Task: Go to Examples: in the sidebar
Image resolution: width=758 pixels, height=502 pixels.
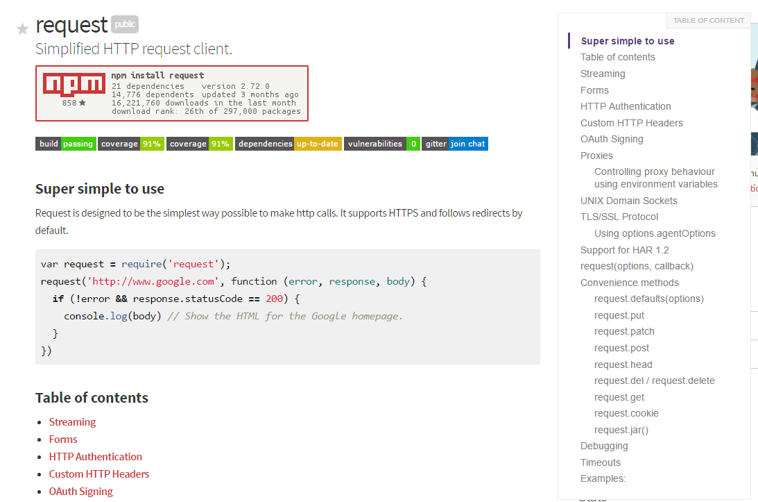Action: tap(603, 478)
